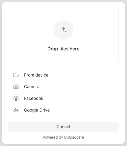Click the folder icon beside From device

point(16,75)
